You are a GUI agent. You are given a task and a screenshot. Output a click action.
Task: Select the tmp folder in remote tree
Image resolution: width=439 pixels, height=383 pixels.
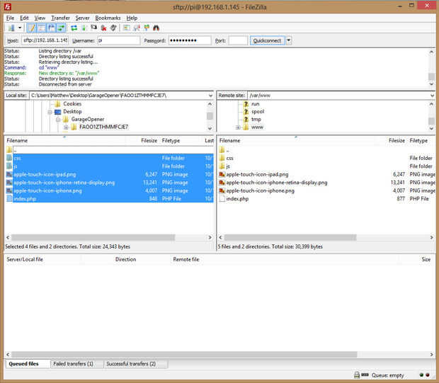(x=256, y=120)
